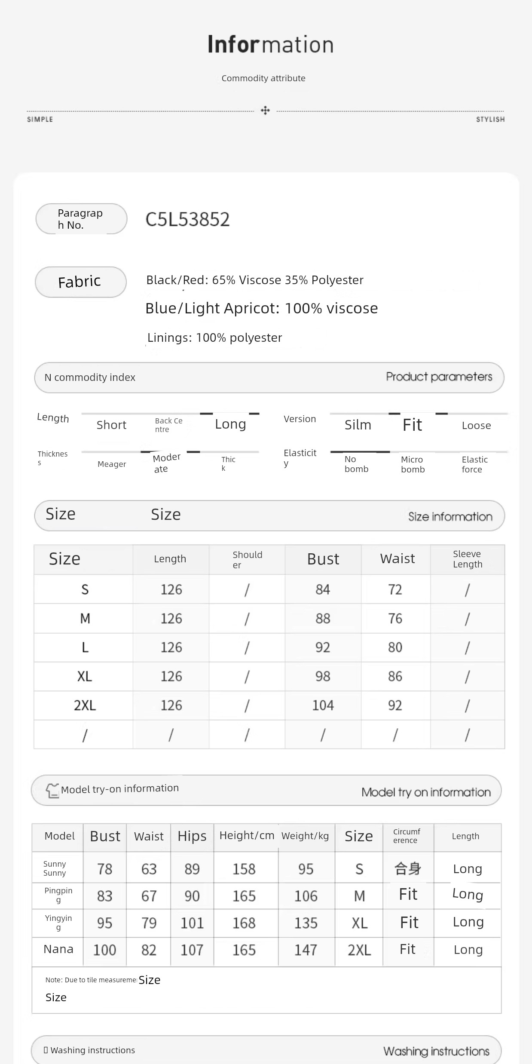Click the Blue/Light Apricot fabric composition line

click(x=261, y=308)
